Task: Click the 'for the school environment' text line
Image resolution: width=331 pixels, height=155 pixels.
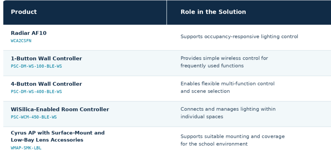Action: (x=214, y=144)
